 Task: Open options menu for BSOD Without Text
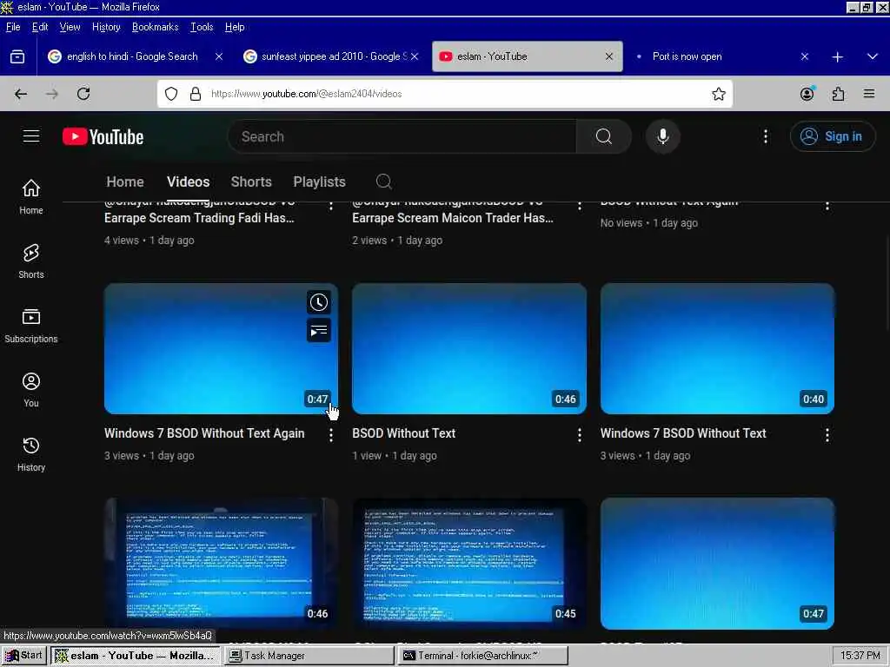click(x=579, y=435)
